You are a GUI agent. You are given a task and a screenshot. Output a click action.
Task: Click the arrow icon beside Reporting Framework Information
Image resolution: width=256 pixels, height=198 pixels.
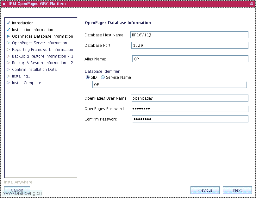click(x=8, y=49)
